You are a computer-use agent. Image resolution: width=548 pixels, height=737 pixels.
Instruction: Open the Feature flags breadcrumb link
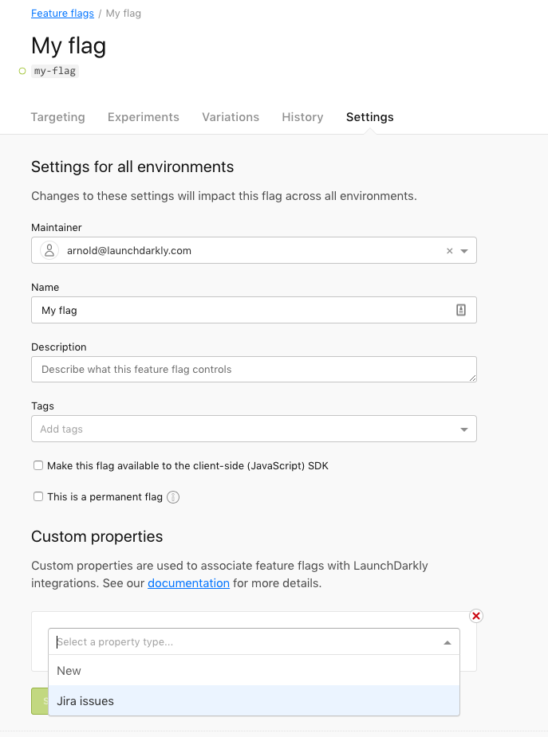coord(62,14)
